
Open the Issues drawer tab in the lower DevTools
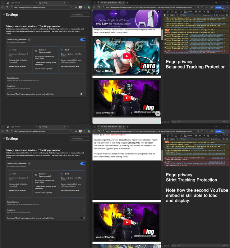[174, 246]
